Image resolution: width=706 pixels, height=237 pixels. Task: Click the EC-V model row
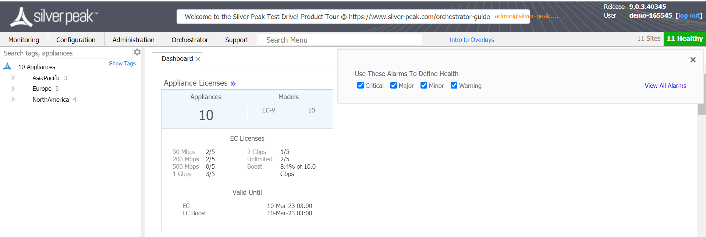(288, 110)
